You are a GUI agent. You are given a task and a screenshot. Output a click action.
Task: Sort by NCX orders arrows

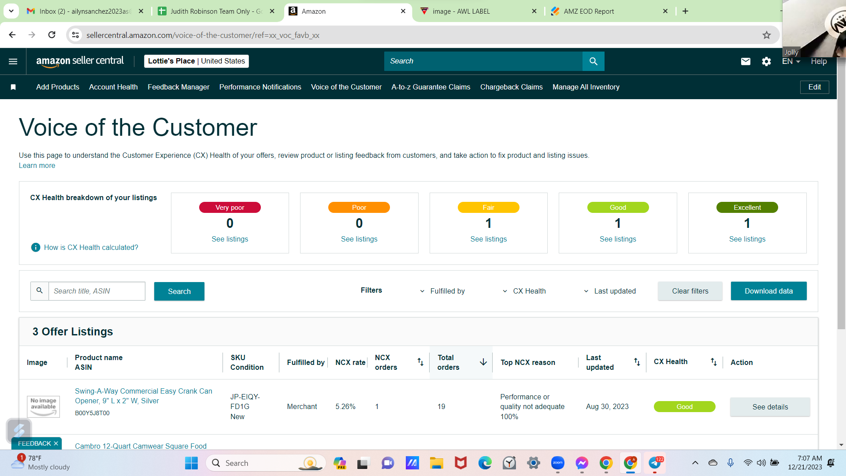tap(420, 362)
